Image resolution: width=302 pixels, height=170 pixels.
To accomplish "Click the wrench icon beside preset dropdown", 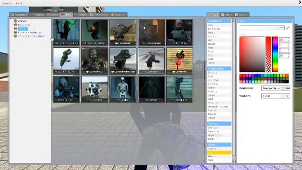I will (288, 28).
